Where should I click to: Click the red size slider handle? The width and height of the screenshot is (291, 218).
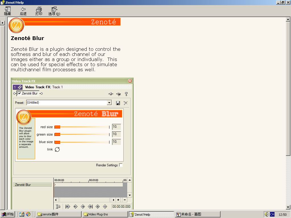click(57, 127)
